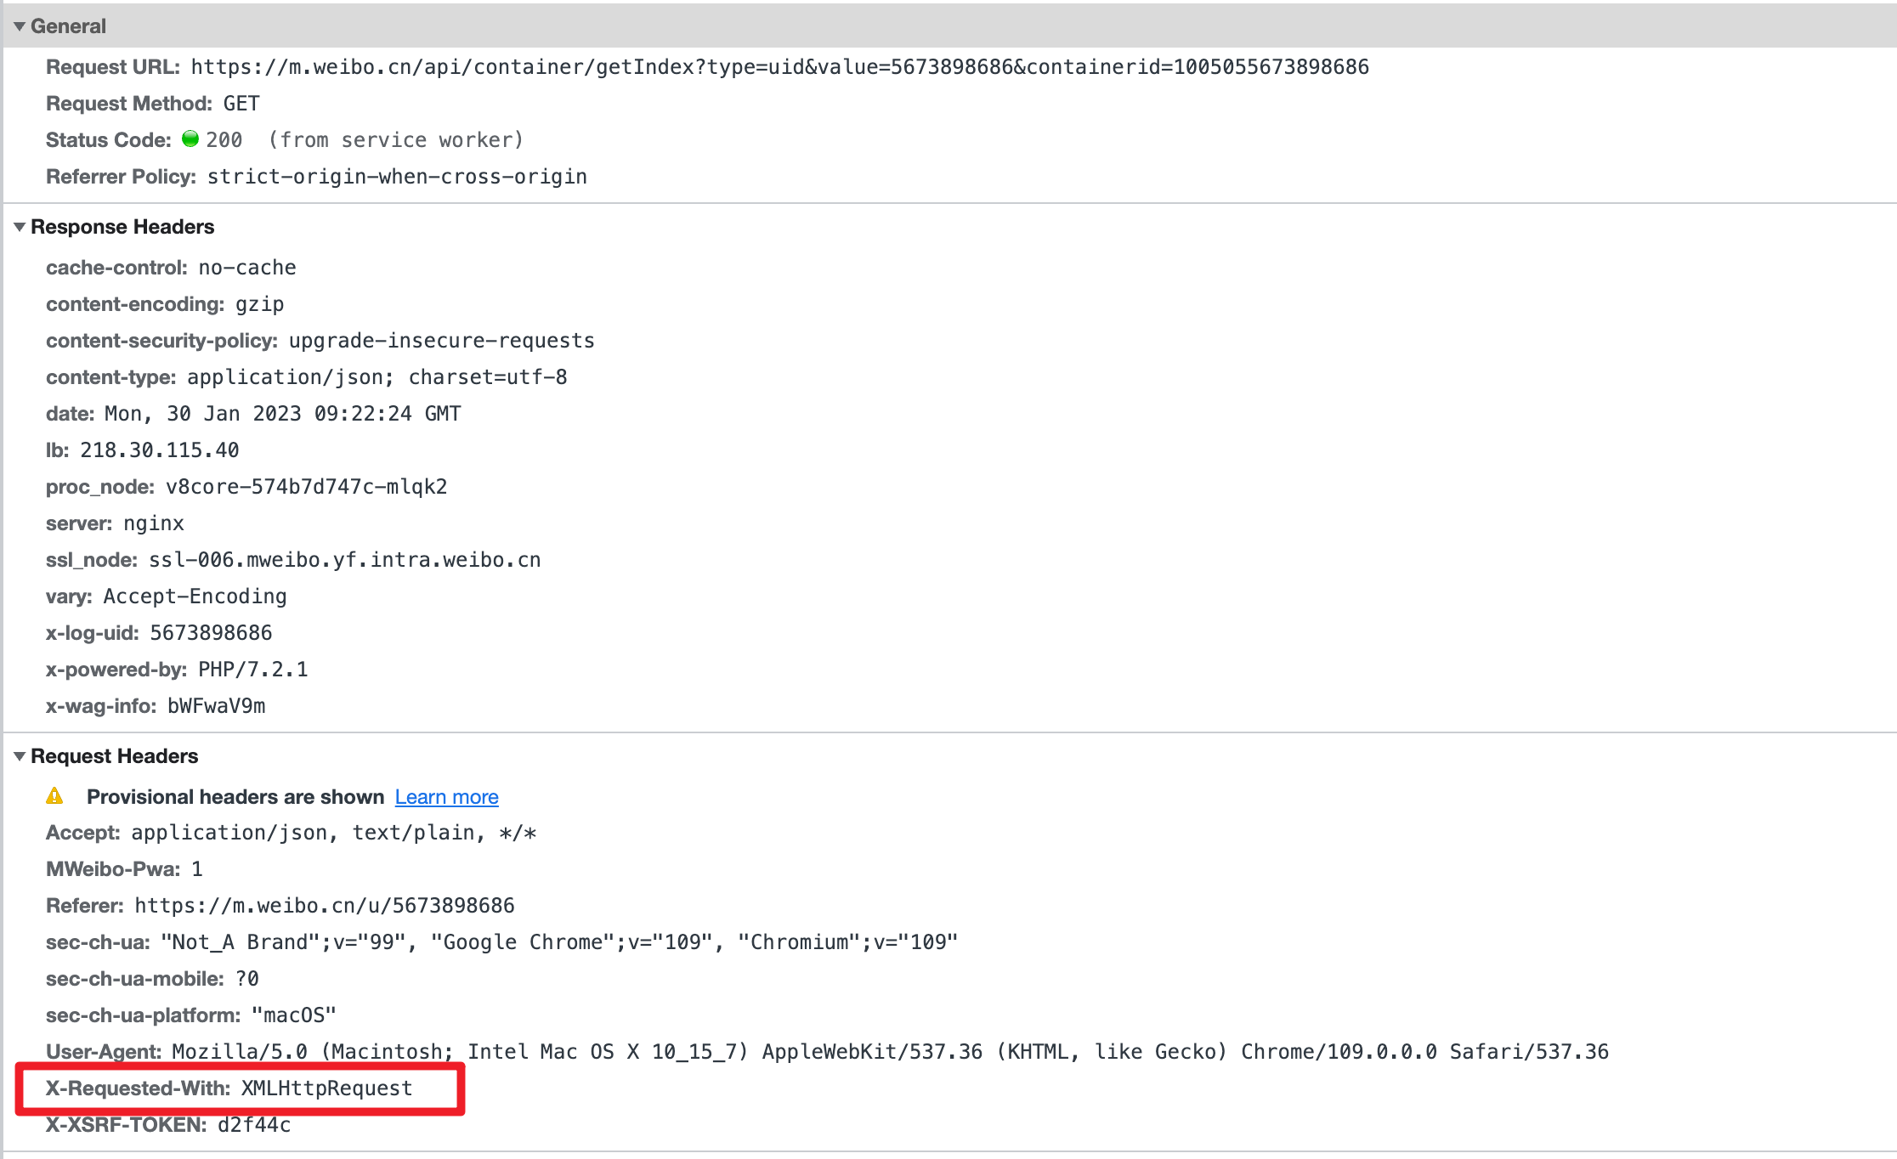Image resolution: width=1897 pixels, height=1159 pixels.
Task: Collapse the Request Headers section
Action: pyautogui.click(x=20, y=756)
